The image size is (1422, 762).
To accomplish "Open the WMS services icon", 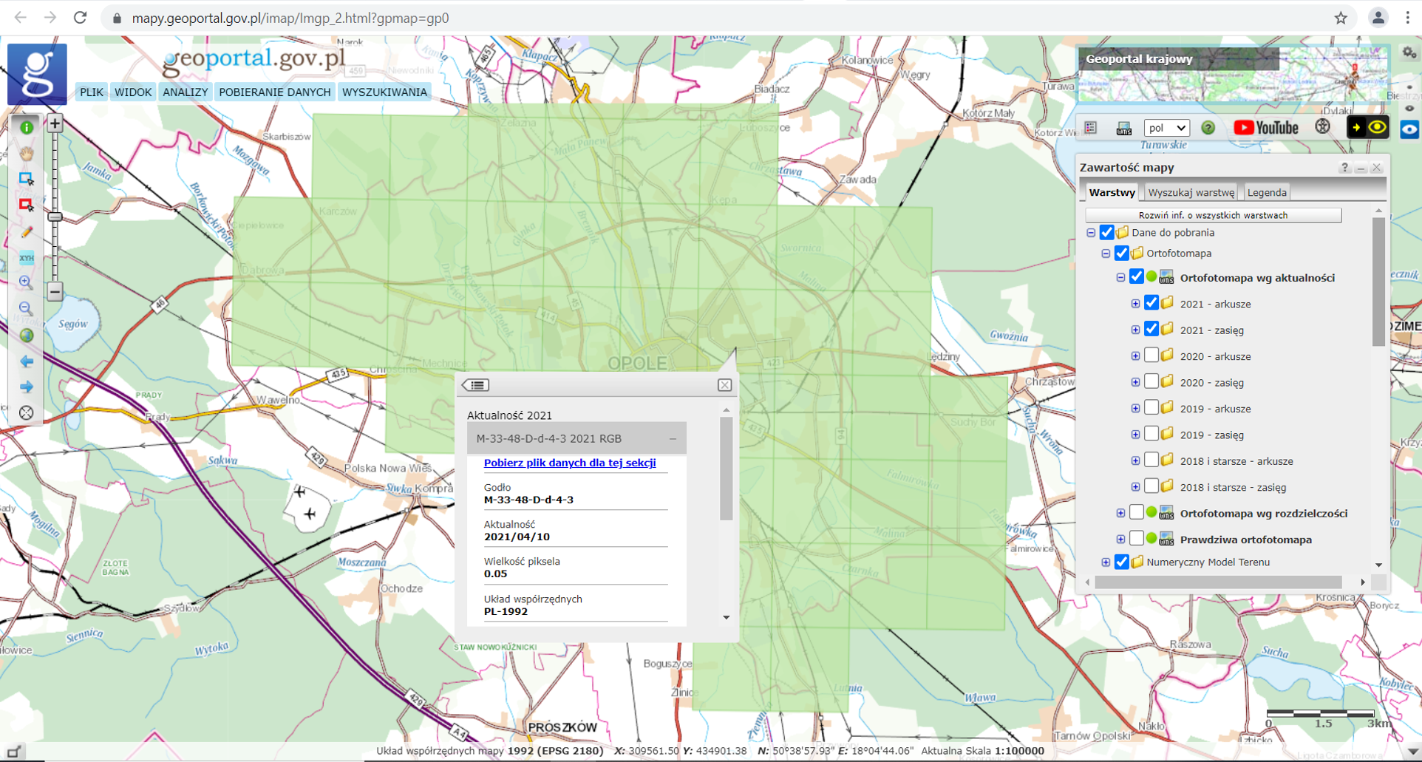I will (1123, 129).
